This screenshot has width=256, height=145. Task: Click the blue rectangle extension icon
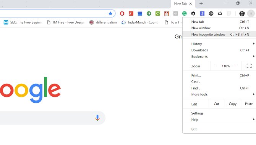click(x=140, y=13)
